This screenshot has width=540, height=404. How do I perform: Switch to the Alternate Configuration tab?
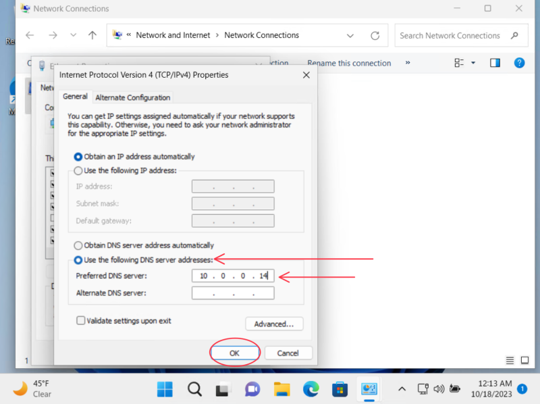(x=133, y=97)
